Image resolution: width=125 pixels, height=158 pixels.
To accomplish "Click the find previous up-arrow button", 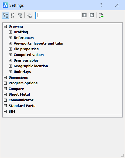I will click(84, 15).
